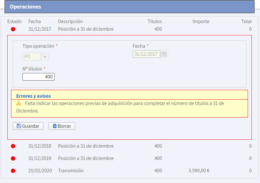Open the 31/12/2019 Posición a 31 de diciembre row
Viewport: 260px width, 183px height.
[x=86, y=158]
